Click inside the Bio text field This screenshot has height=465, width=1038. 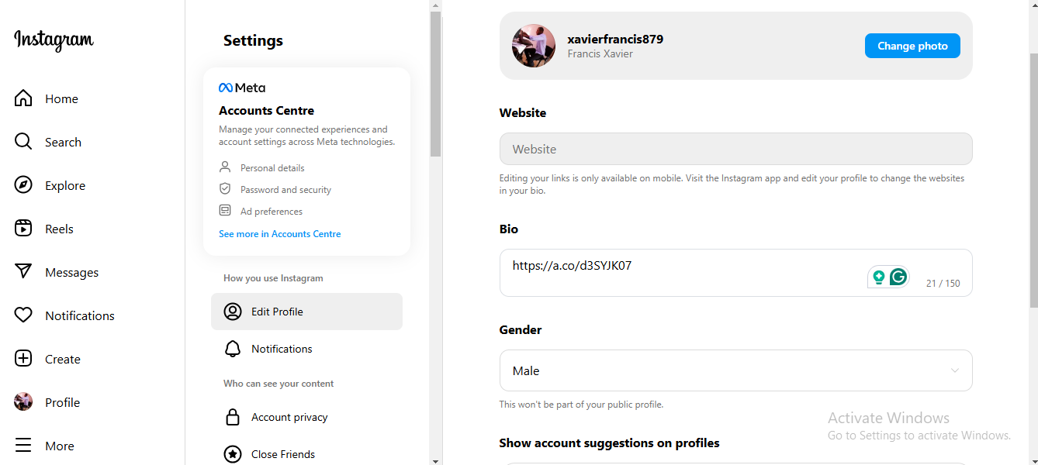coord(735,273)
